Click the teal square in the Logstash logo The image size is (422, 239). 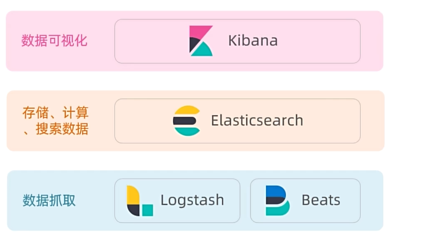(147, 210)
